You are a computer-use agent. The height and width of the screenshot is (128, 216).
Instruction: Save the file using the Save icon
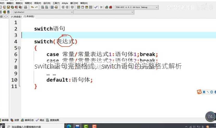(8, 7)
